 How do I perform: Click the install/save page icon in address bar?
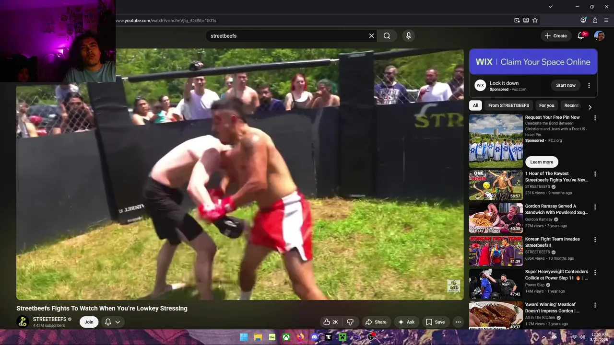[526, 20]
